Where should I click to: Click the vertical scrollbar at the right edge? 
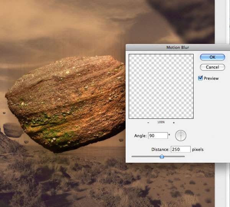pos(222,23)
